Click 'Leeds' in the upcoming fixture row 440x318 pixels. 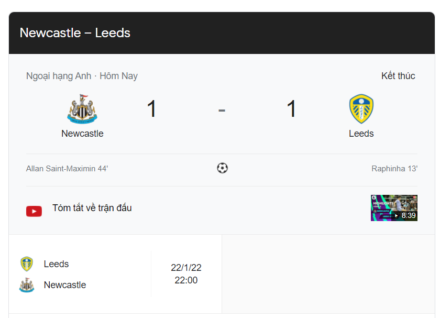coord(56,264)
